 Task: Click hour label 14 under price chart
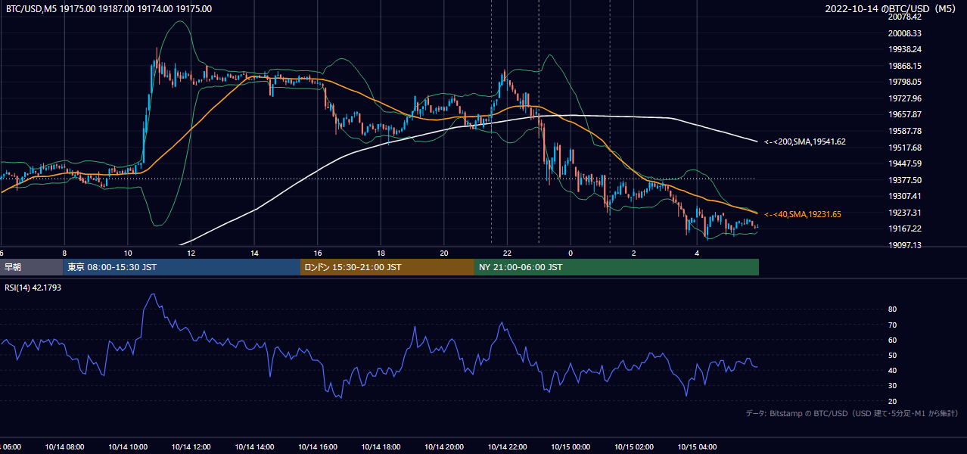tap(254, 253)
